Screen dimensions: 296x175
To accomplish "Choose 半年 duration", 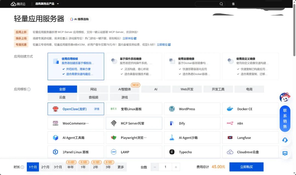I will pyautogui.click(x=70, y=167).
